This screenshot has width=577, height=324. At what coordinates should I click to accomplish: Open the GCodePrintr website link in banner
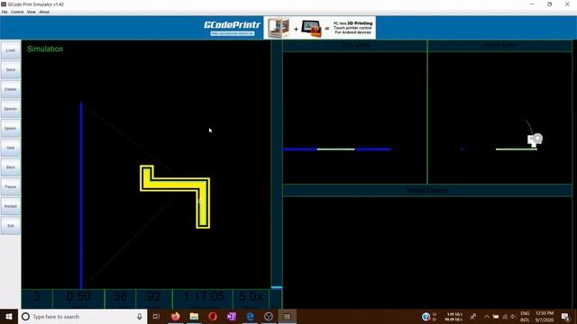[233, 33]
